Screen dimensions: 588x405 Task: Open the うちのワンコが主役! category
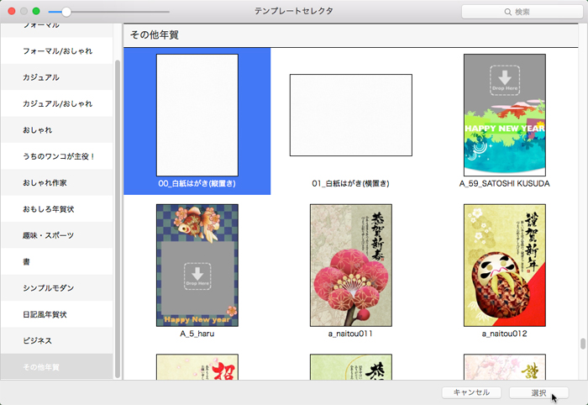(59, 156)
